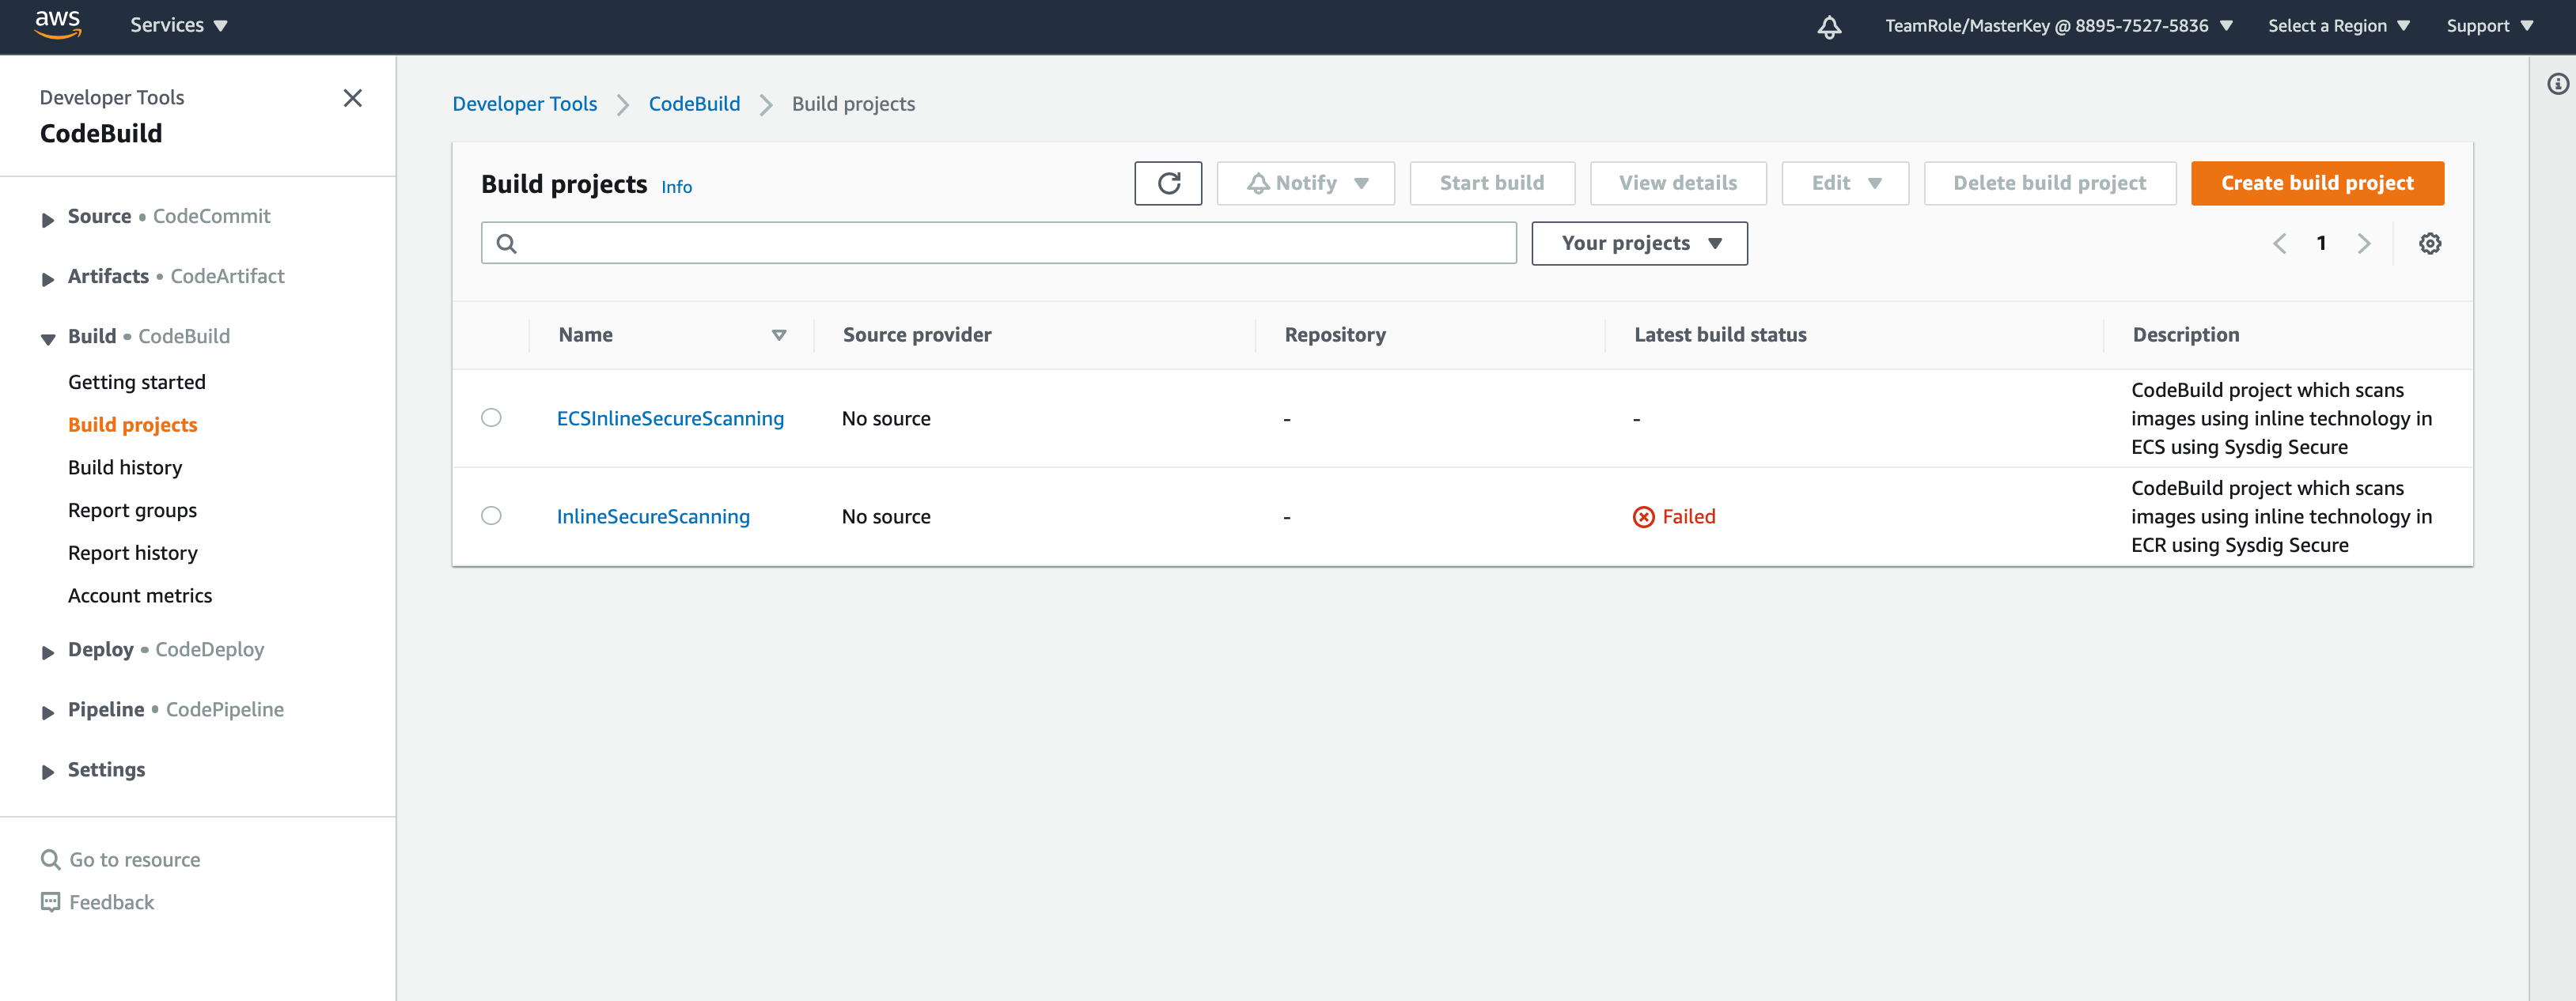Click the refresh projects icon button

[1168, 183]
